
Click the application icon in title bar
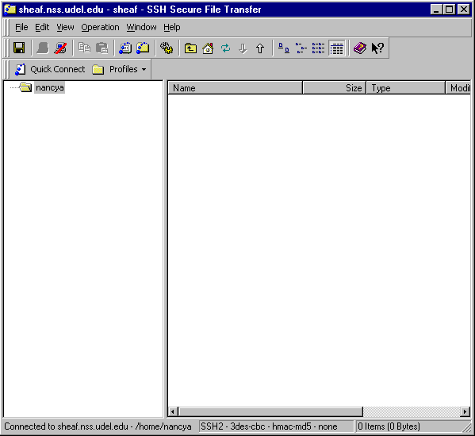point(10,10)
